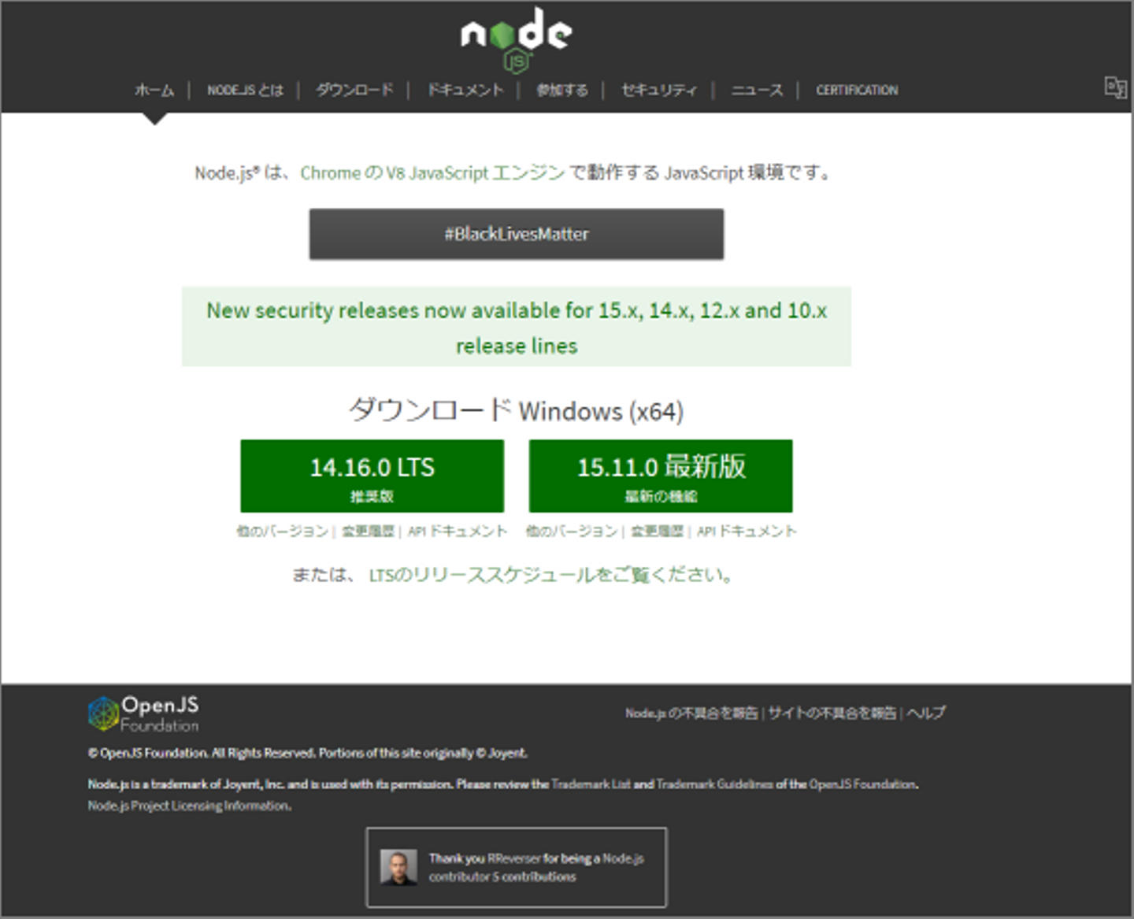
Task: Open the ヘルプ footer link
Action: [926, 713]
